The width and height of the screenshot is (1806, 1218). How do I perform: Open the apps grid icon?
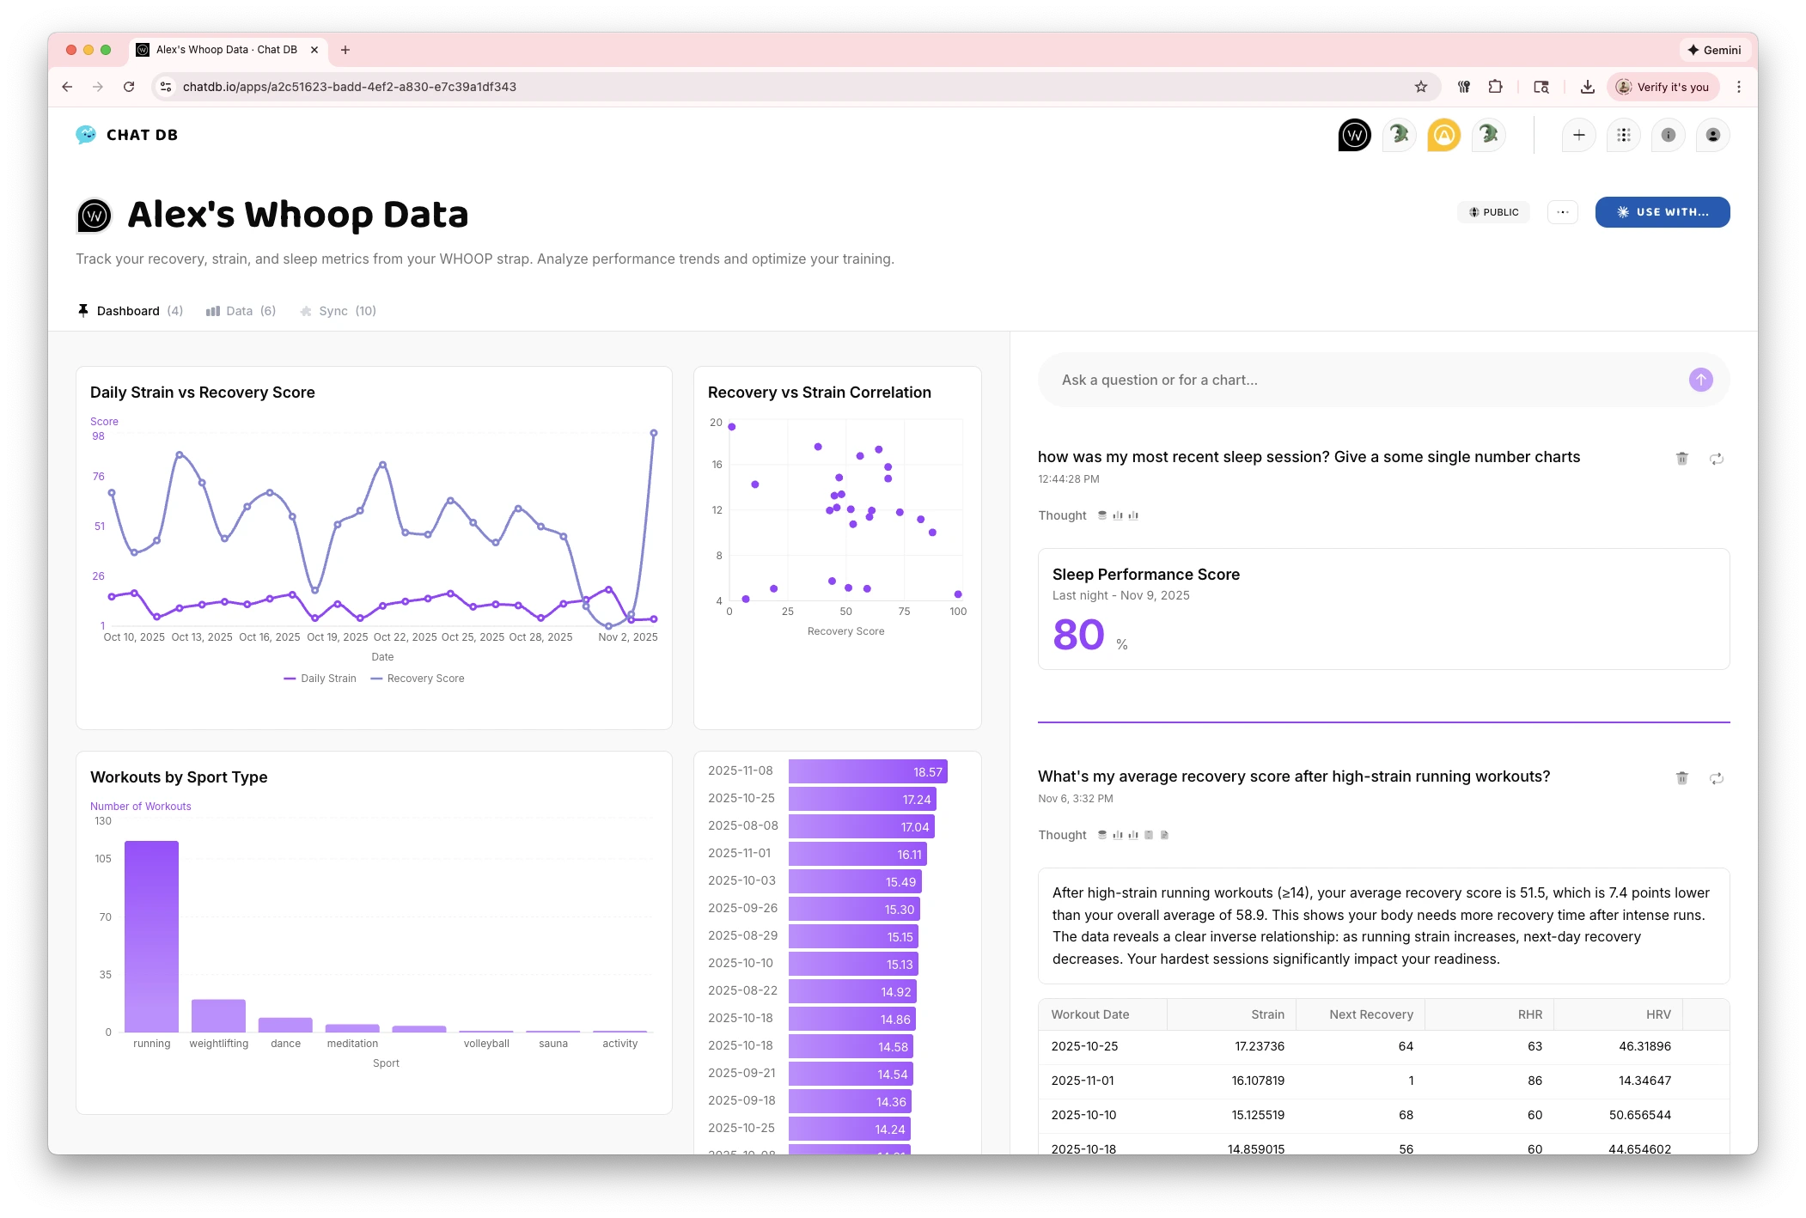1623,135
